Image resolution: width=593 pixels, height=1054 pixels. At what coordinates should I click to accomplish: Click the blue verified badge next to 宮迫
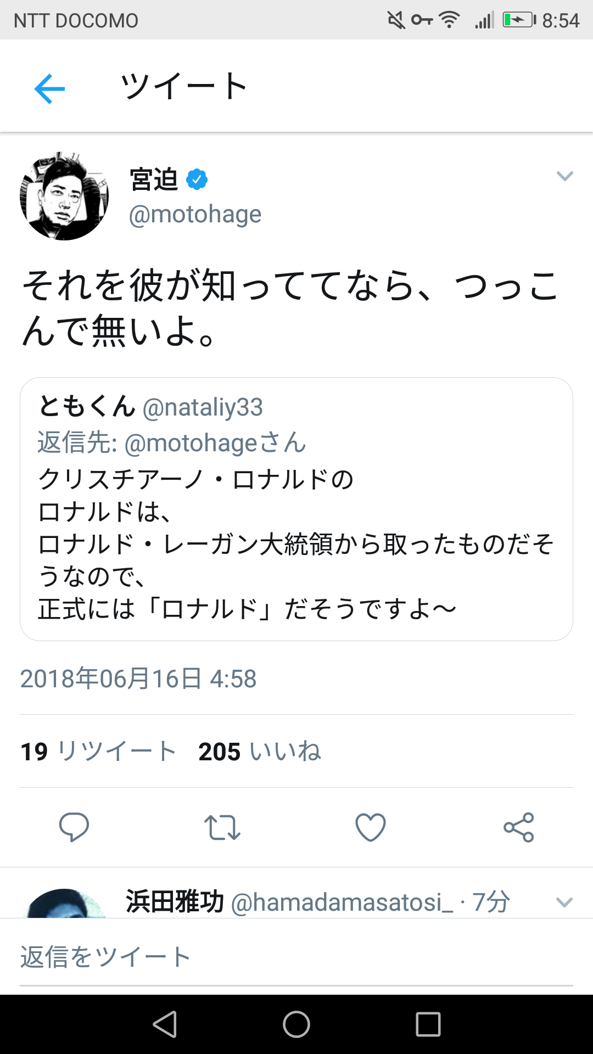pyautogui.click(x=197, y=180)
